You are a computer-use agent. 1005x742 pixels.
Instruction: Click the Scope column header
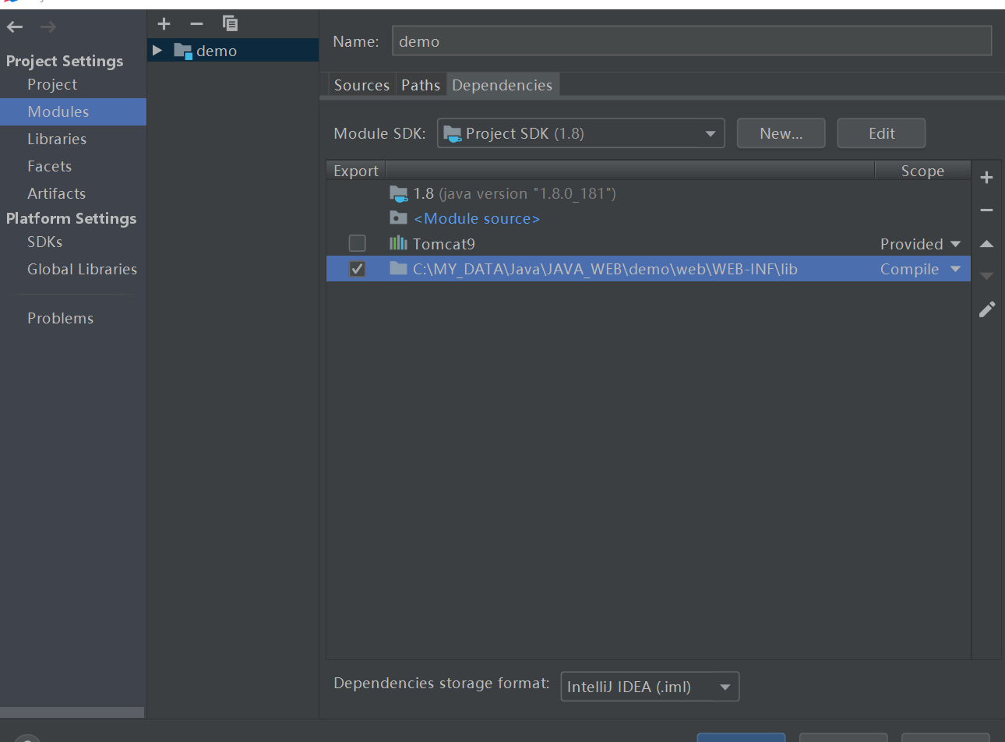922,171
